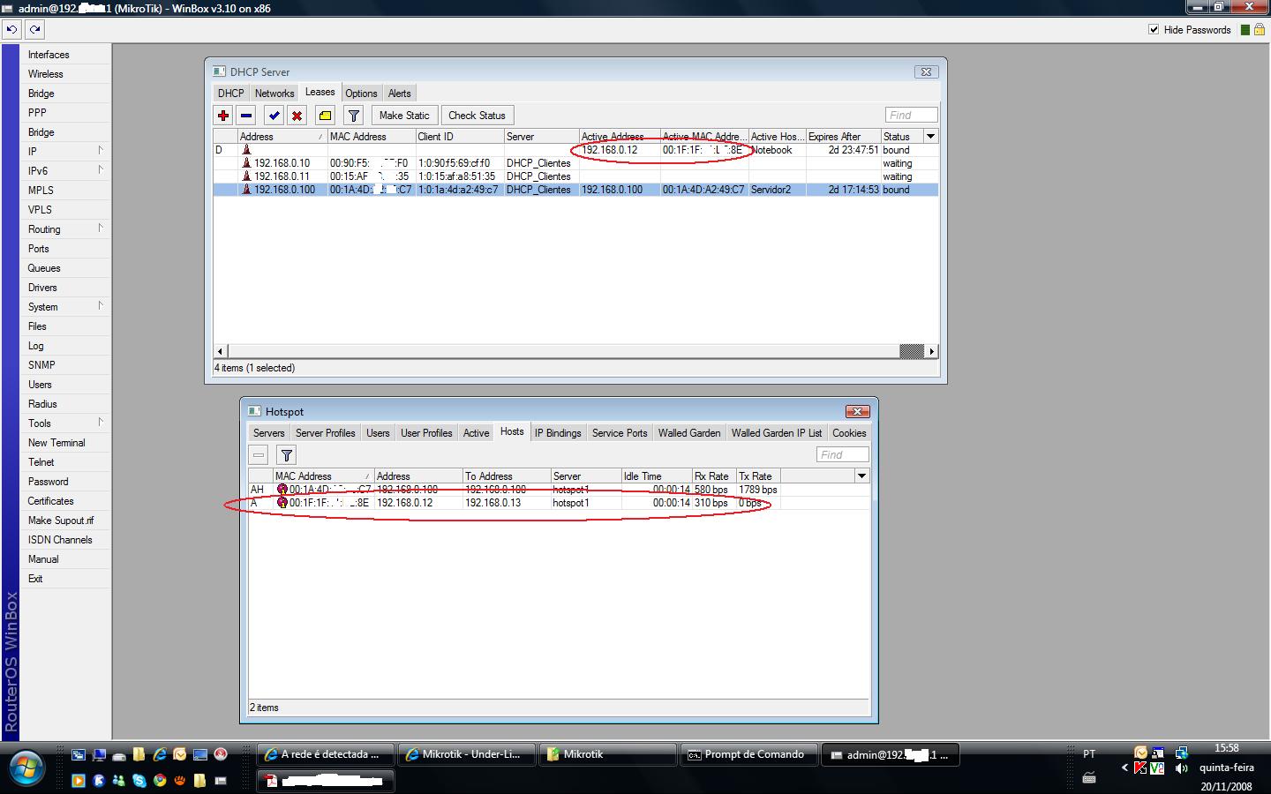Image resolution: width=1271 pixels, height=794 pixels.
Task: Open the Walled Garden IP List tab
Action: pos(777,432)
